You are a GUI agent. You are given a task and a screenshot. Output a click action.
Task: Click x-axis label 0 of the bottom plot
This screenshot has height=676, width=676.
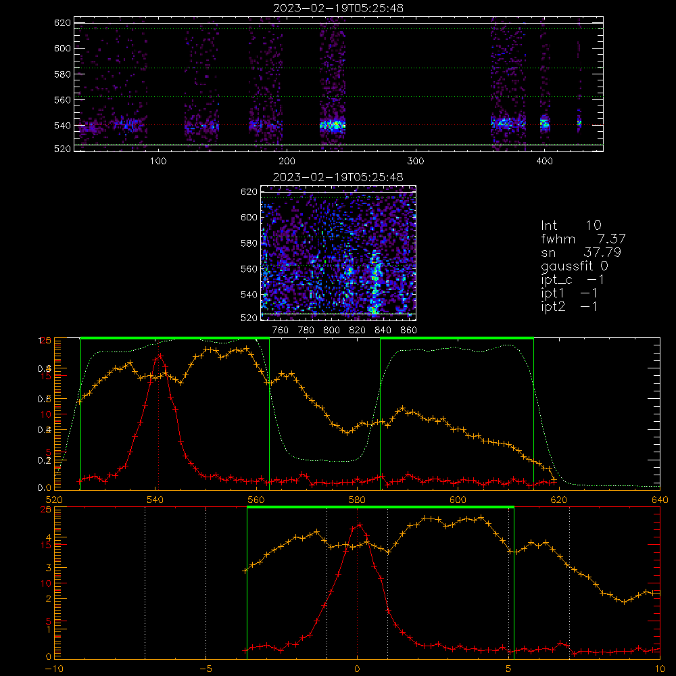357,669
